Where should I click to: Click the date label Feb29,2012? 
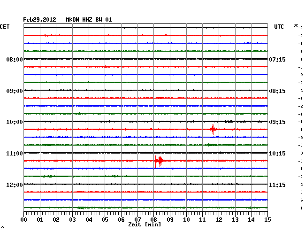tap(39, 20)
